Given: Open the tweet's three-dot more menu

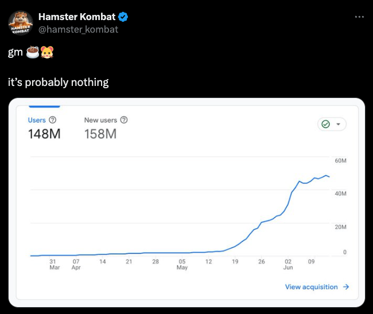Looking at the screenshot, I should coord(359,17).
